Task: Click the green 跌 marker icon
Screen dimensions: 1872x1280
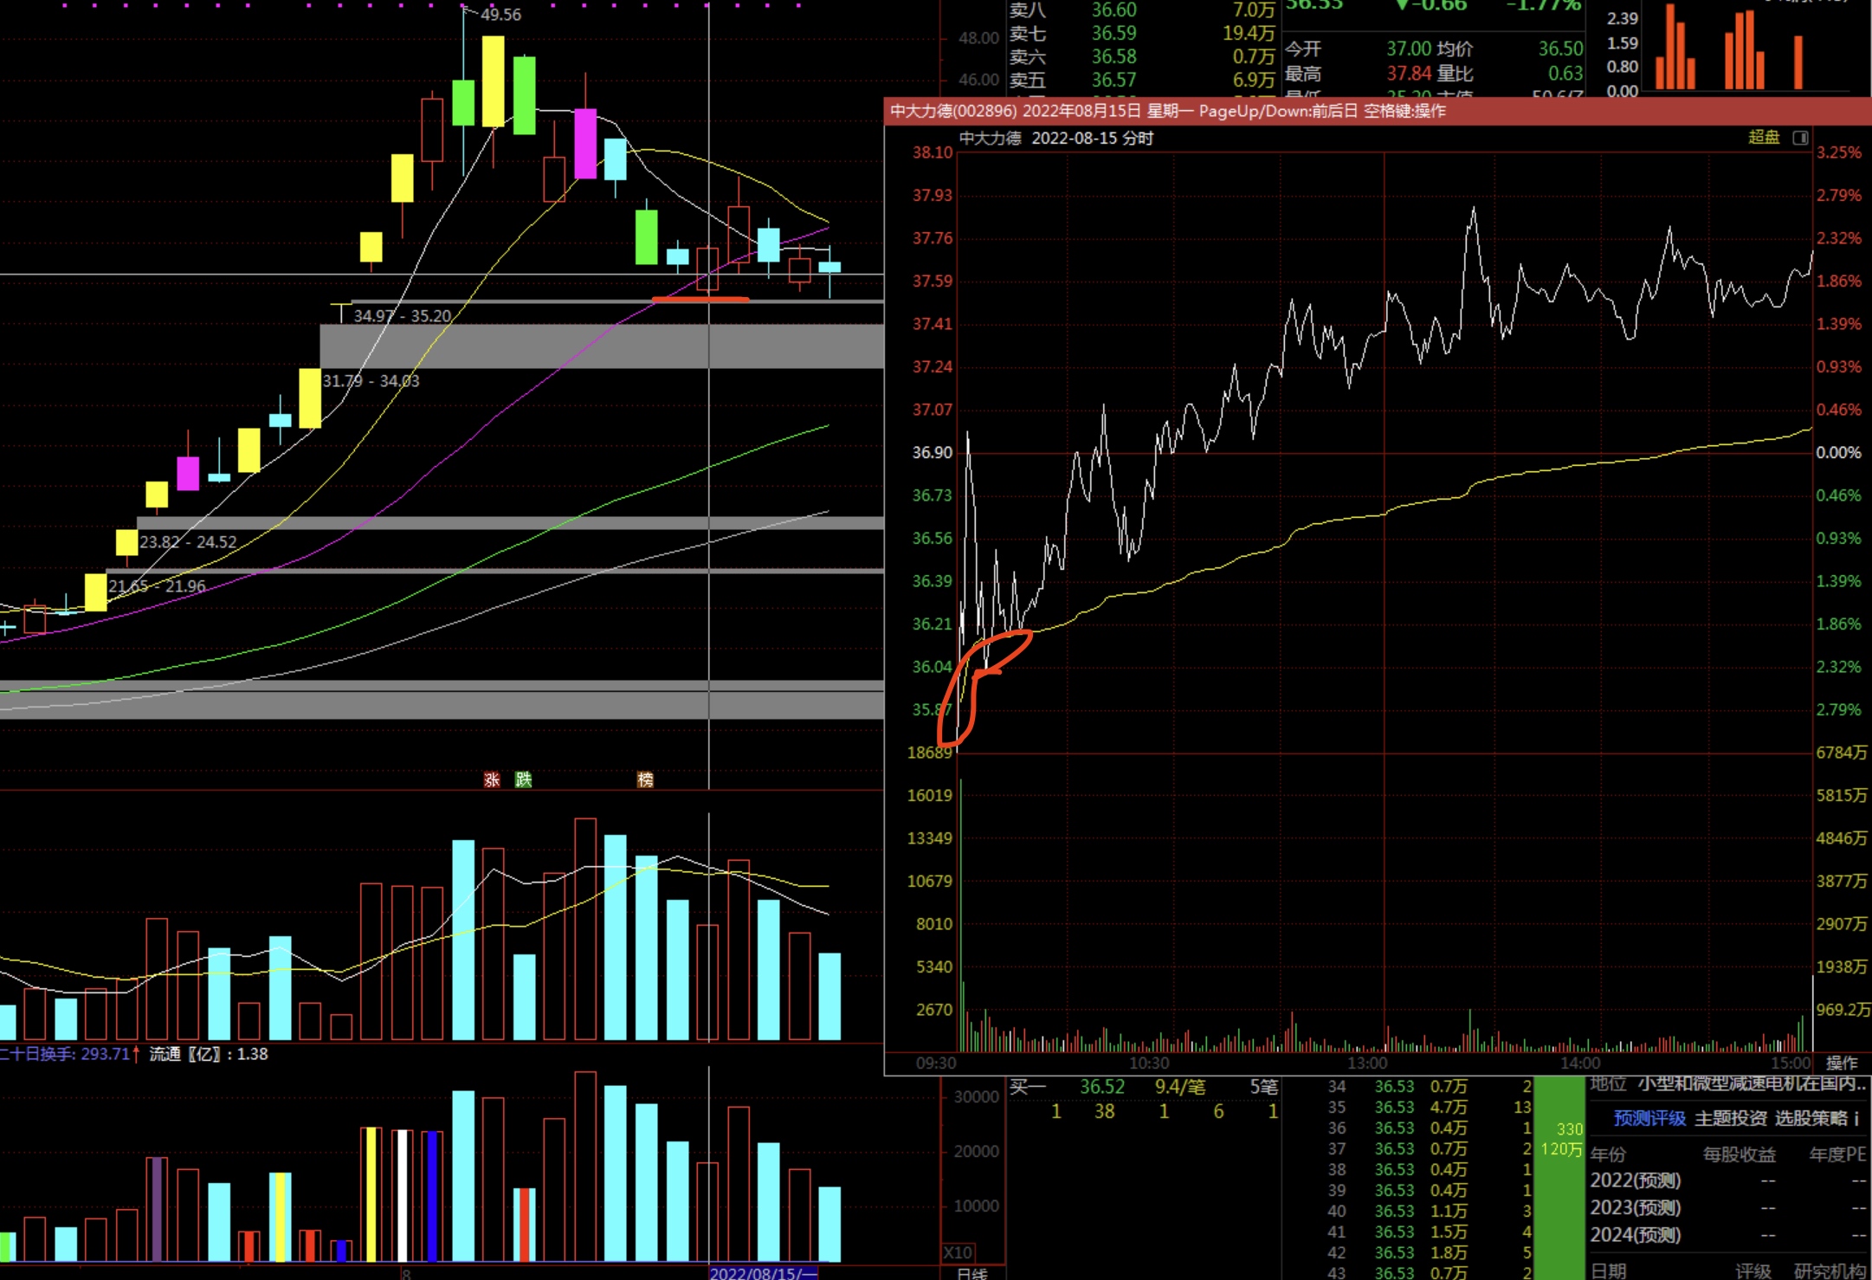Action: click(523, 779)
